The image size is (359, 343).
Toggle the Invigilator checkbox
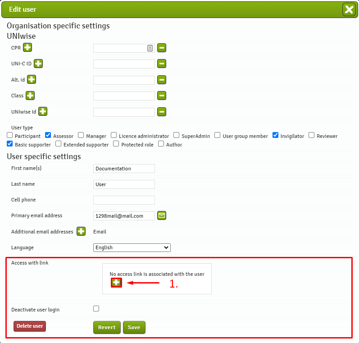pyautogui.click(x=275, y=135)
